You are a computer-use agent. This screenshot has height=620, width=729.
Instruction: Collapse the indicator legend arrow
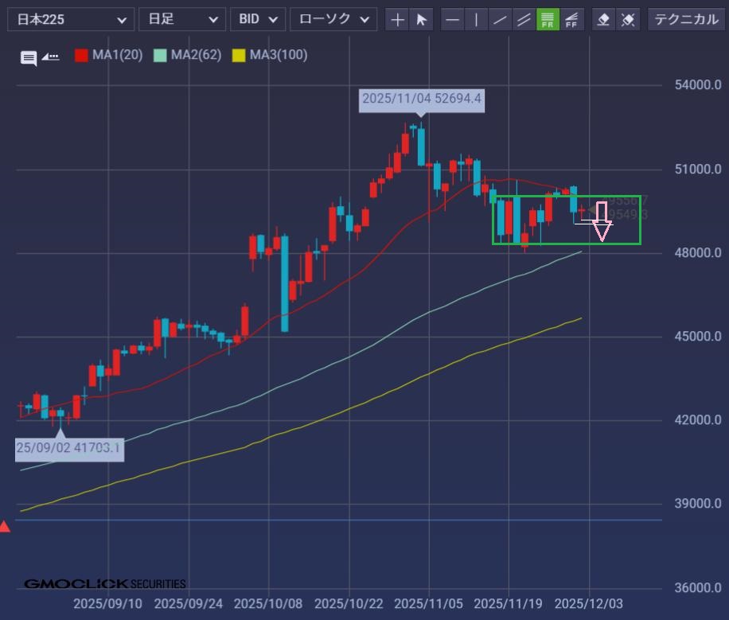tap(51, 57)
